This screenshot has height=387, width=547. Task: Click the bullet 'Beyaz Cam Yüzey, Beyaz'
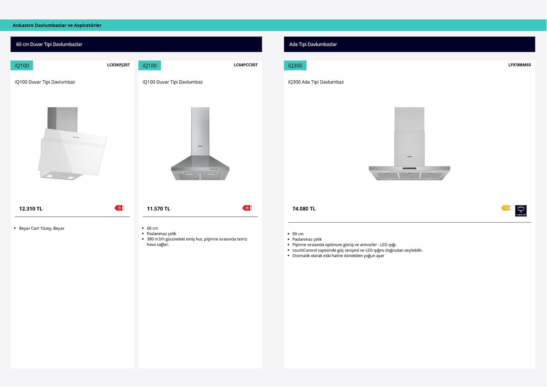pos(42,228)
